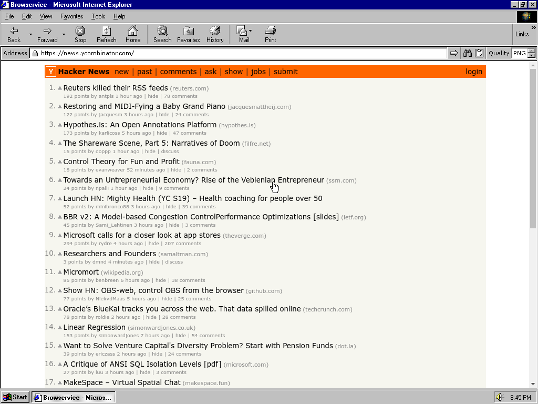The height and width of the screenshot is (404, 538).
Task: Click the Forward toolbar button
Action: click(47, 35)
